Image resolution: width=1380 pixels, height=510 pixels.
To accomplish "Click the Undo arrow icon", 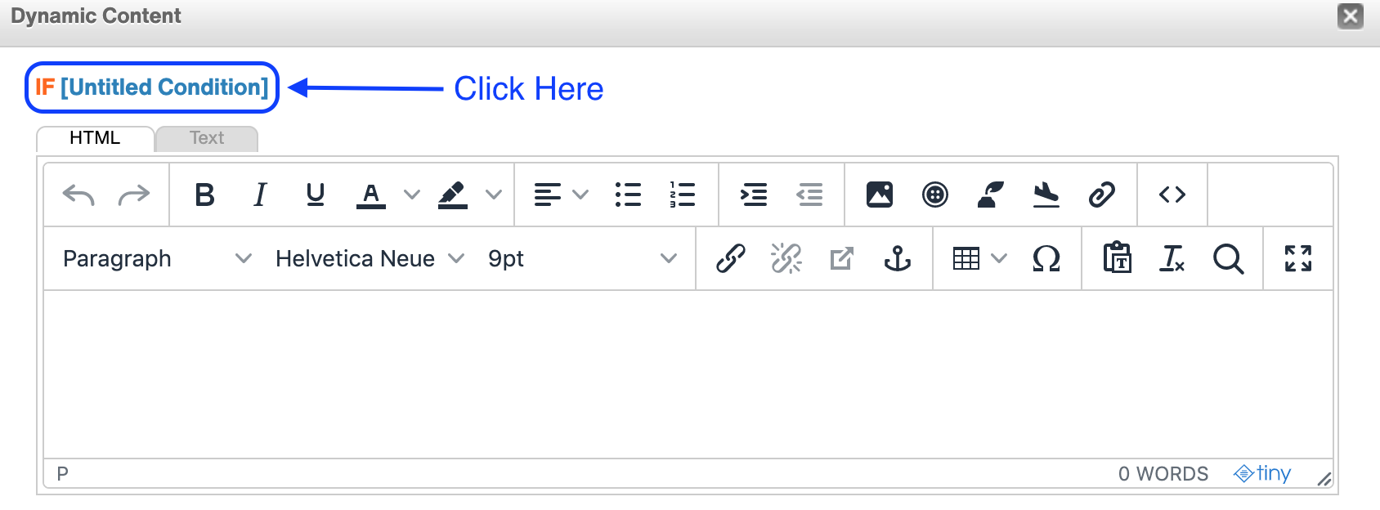I will click(78, 195).
